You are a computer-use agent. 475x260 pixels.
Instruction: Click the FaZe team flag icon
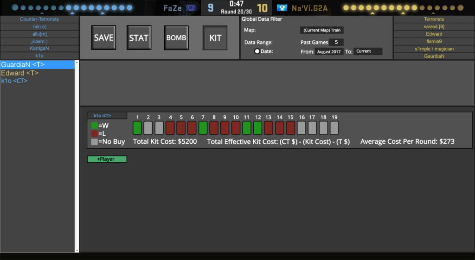pyautogui.click(x=191, y=8)
